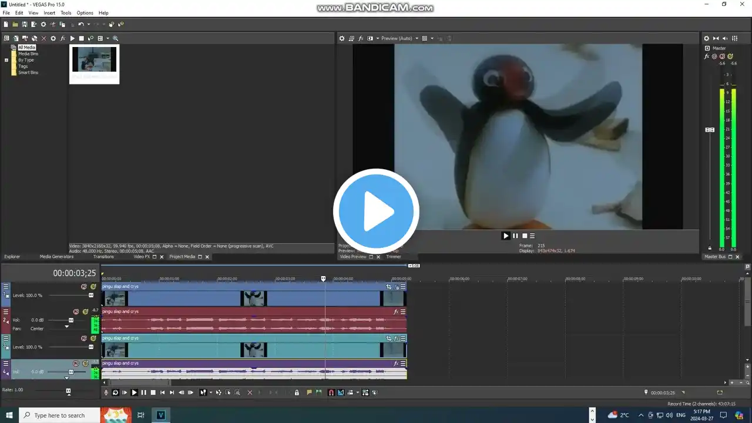Click the Cut scissors icon in main toolbar
Image resolution: width=752 pixels, height=423 pixels.
point(53,24)
